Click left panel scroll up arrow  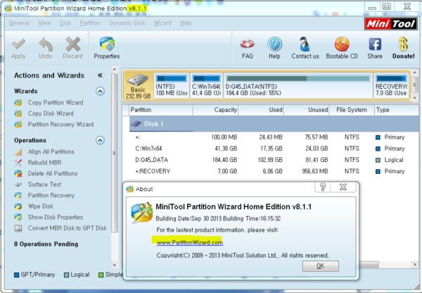115,70
